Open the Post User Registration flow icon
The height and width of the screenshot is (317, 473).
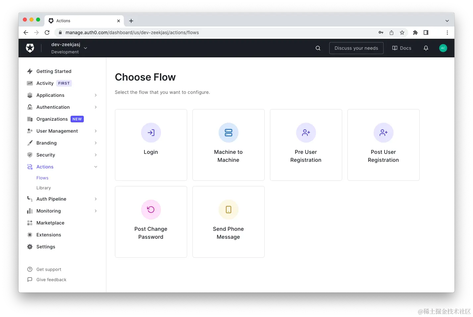(383, 132)
